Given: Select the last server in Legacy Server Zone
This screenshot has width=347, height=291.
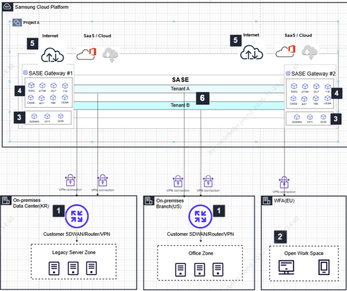Looking at the screenshot, I should 91,268.
